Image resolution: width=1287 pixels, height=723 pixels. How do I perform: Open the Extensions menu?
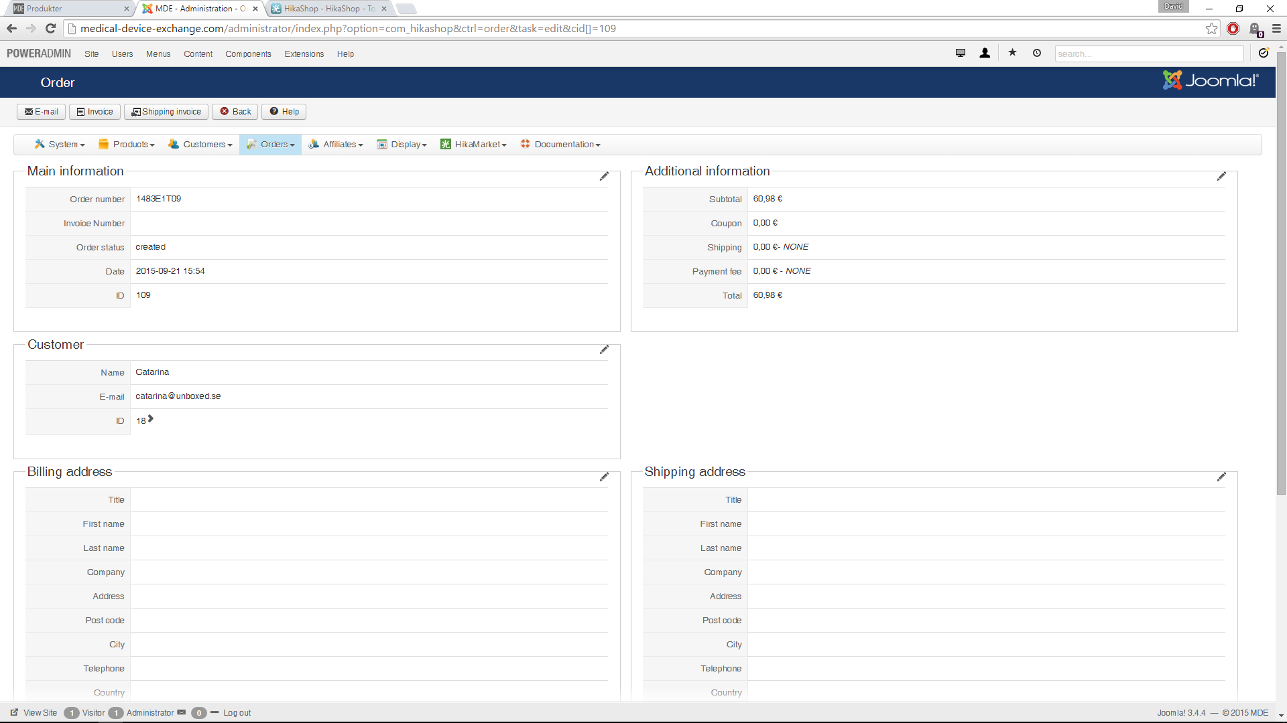[x=304, y=54]
